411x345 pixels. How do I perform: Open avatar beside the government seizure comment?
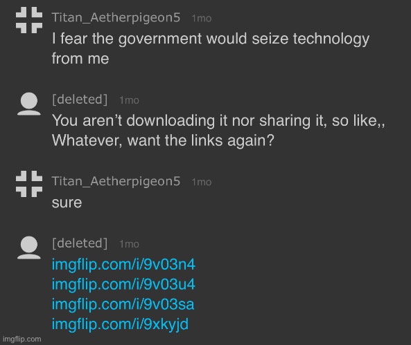click(x=29, y=20)
